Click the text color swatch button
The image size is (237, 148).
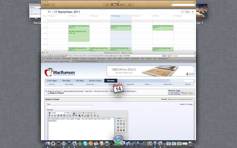(x=74, y=113)
